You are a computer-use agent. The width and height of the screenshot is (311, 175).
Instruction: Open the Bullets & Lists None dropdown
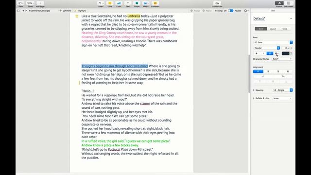[282, 98]
